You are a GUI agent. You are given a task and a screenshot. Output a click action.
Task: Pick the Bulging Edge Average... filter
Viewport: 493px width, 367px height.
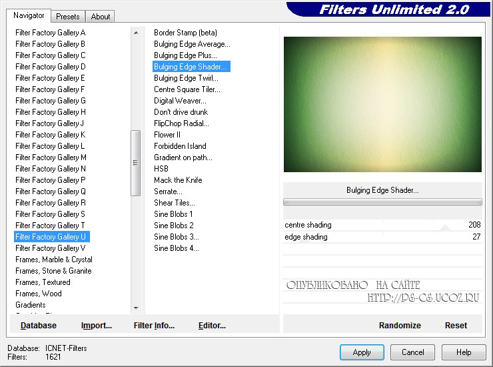pos(192,44)
